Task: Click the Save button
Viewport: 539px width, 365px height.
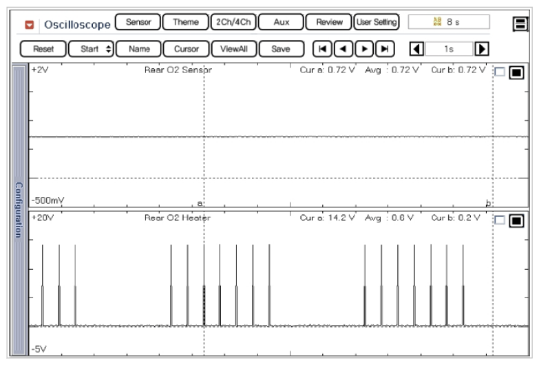Action: pyautogui.click(x=280, y=49)
